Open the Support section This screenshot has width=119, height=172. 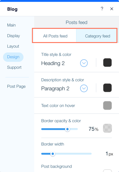(x=14, y=67)
